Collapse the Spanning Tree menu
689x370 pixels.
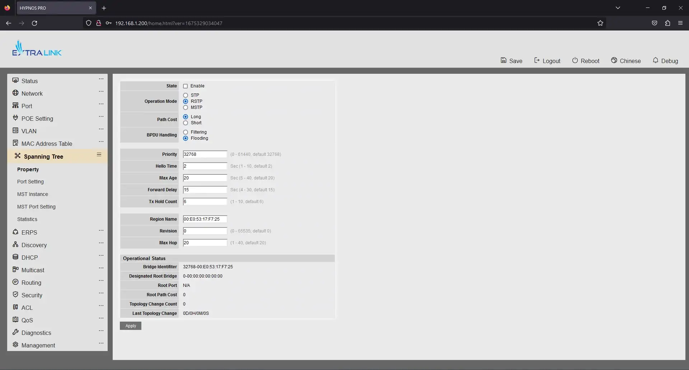point(99,154)
